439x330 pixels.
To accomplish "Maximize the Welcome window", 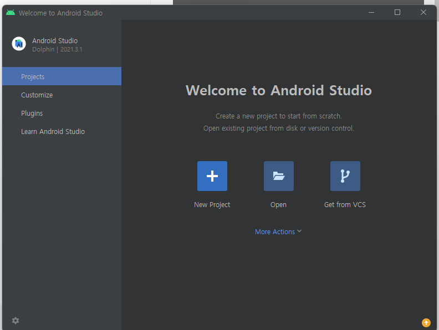I will coord(397,12).
